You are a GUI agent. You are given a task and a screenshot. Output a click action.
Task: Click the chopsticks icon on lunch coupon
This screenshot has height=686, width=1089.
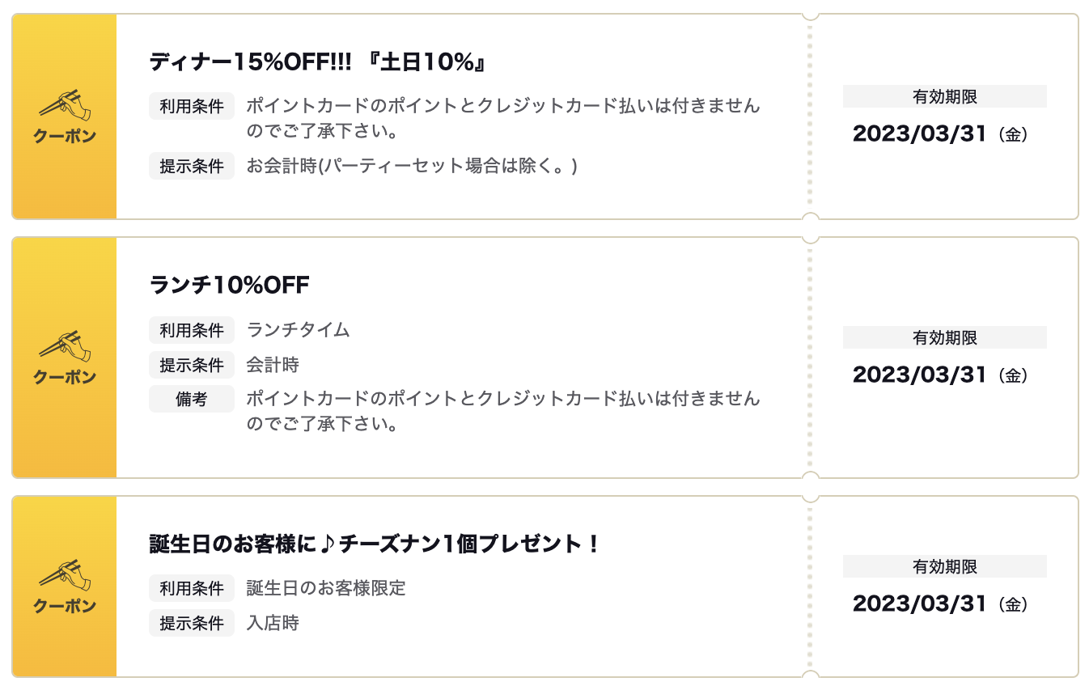coord(65,345)
